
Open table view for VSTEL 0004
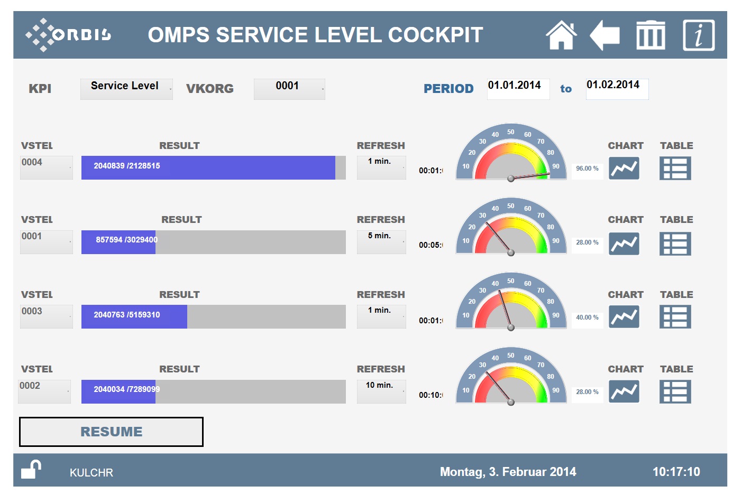pos(675,169)
